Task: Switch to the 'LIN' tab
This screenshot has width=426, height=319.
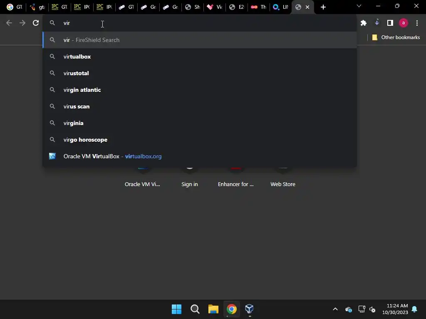Action: point(281,7)
